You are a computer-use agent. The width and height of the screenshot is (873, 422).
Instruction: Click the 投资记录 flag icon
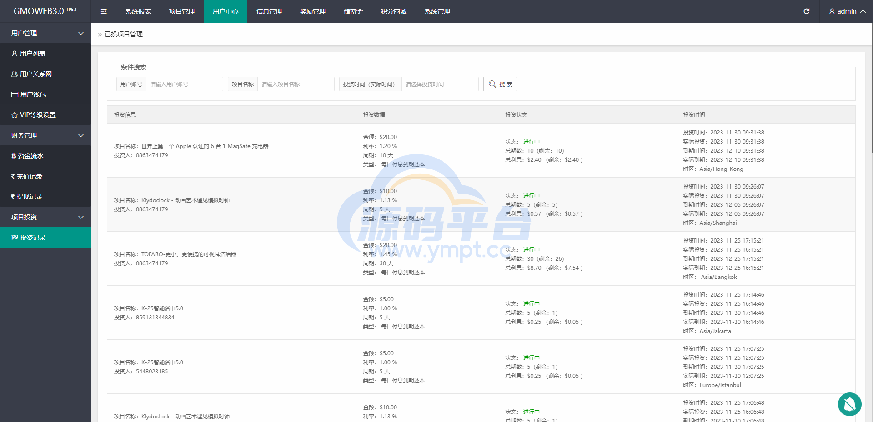(x=15, y=238)
